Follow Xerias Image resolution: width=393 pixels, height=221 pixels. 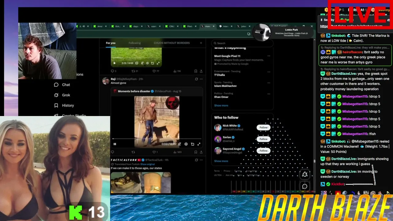tap(263, 139)
